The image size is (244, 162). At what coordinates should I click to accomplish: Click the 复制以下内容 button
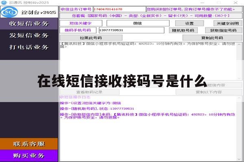pyautogui.click(x=209, y=92)
